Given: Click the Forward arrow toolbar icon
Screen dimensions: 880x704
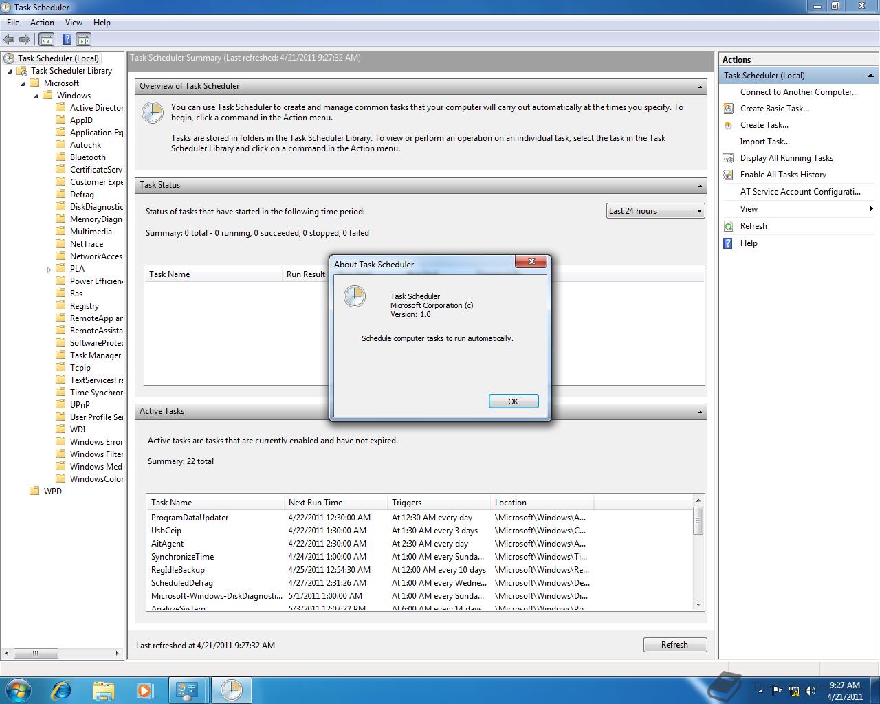Looking at the screenshot, I should pyautogui.click(x=25, y=40).
